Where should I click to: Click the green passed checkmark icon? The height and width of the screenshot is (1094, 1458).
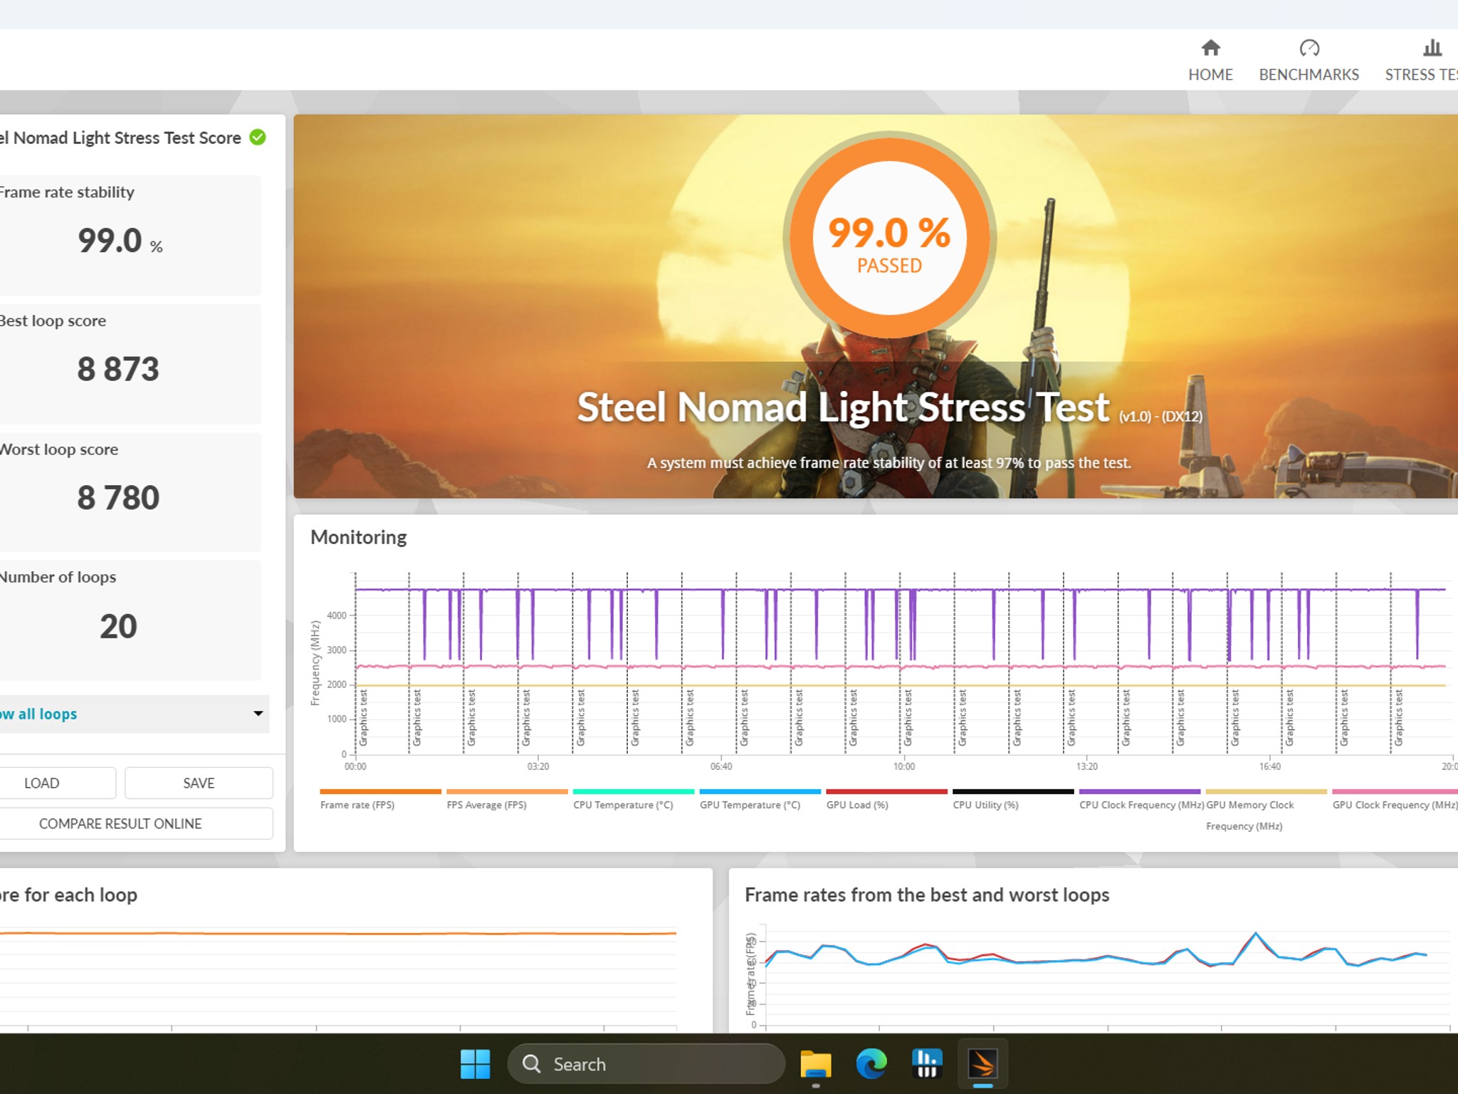tap(258, 137)
